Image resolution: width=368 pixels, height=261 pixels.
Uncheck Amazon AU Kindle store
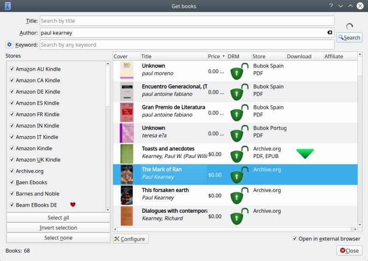(12, 69)
